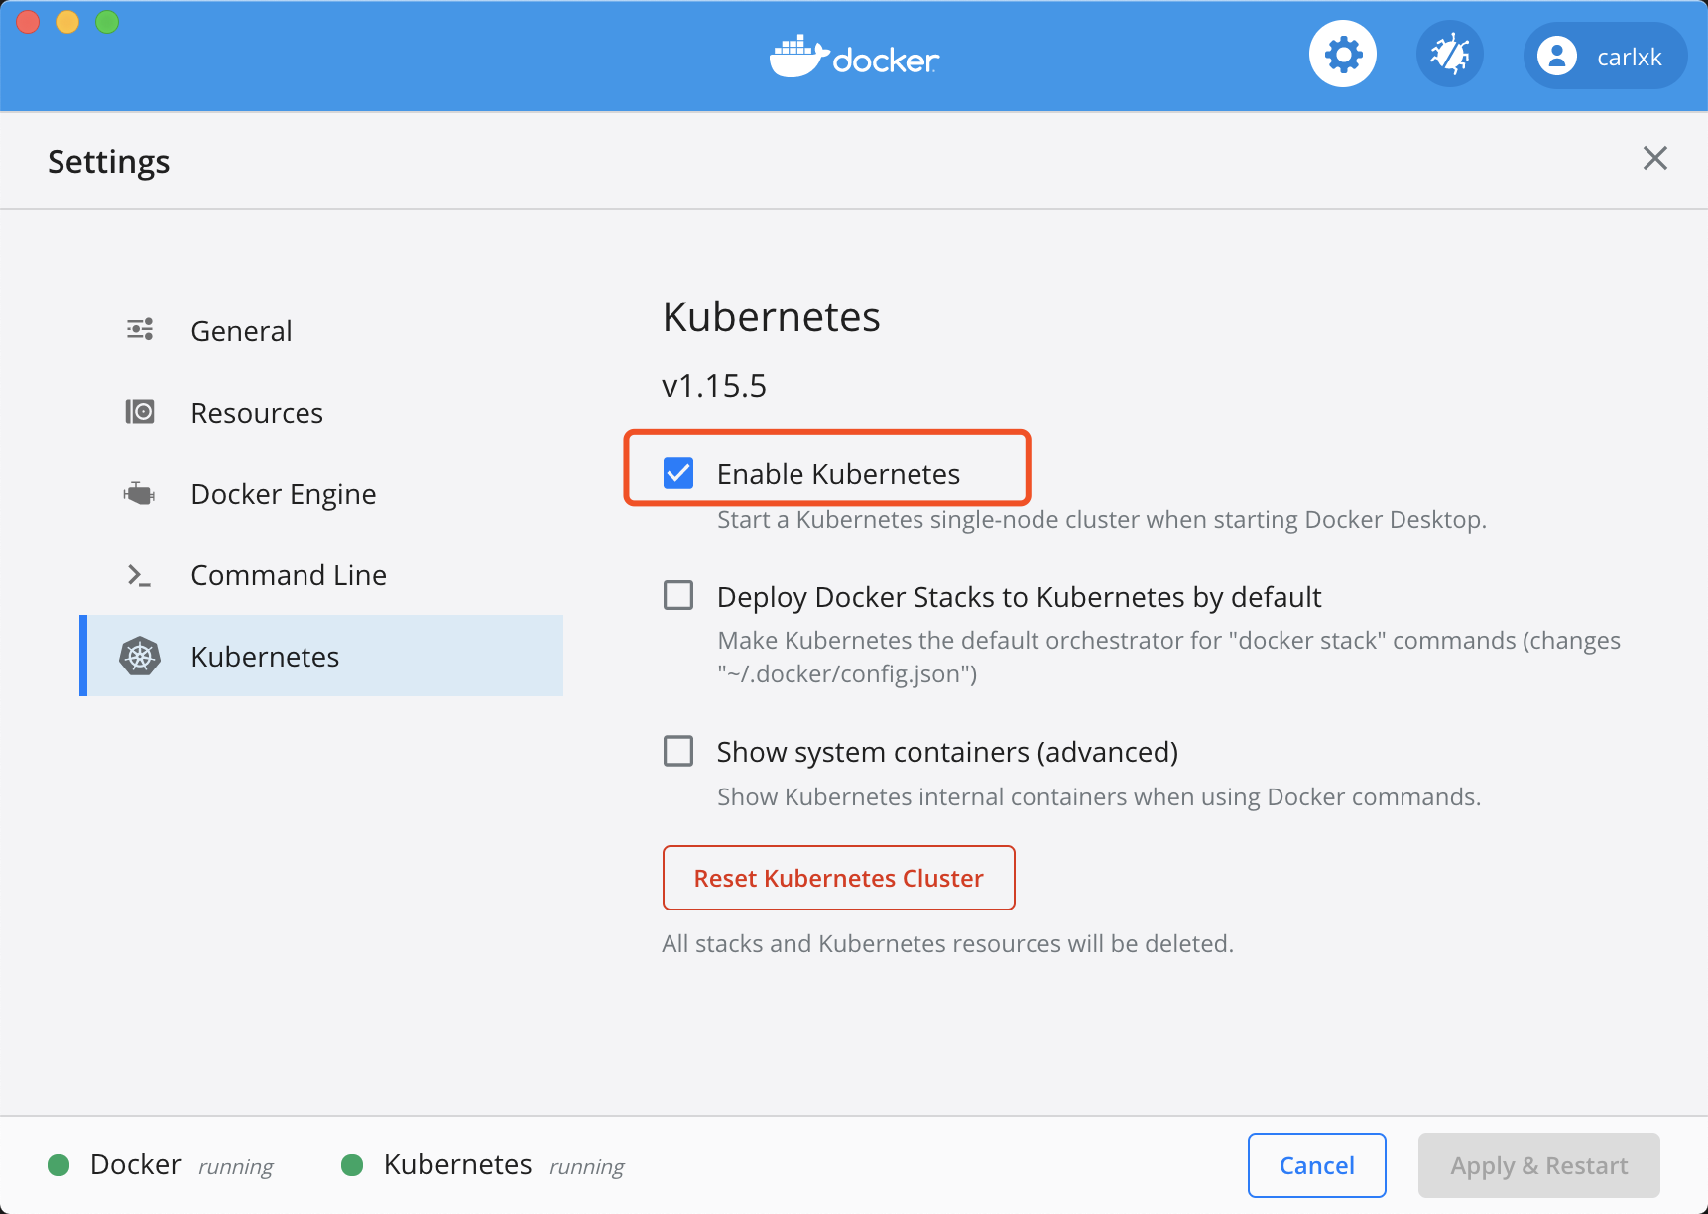Select the Kubernetes settings tab
This screenshot has height=1214, width=1708.
(x=321, y=656)
